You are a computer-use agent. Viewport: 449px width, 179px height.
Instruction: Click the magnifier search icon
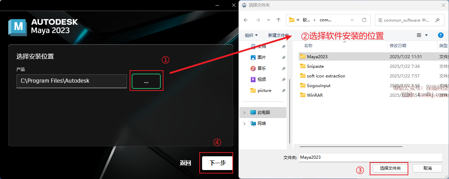(x=437, y=20)
